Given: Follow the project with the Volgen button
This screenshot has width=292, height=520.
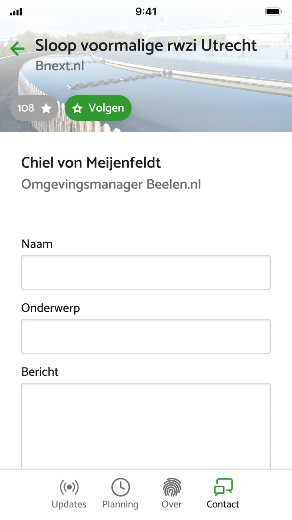Looking at the screenshot, I should click(x=98, y=108).
